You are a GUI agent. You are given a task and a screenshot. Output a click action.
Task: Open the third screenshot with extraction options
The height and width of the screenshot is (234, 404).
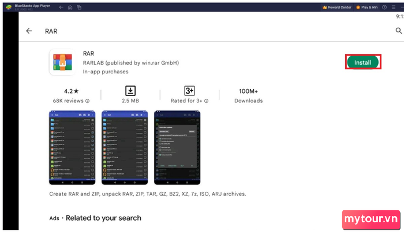[177, 147]
